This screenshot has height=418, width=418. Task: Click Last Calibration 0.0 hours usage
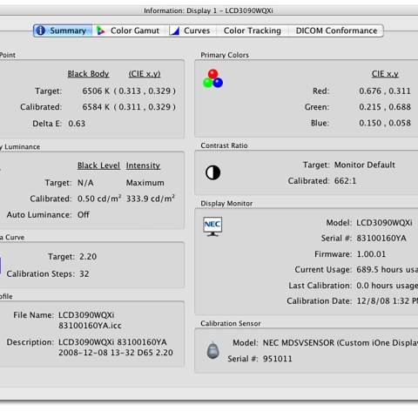tap(387, 286)
